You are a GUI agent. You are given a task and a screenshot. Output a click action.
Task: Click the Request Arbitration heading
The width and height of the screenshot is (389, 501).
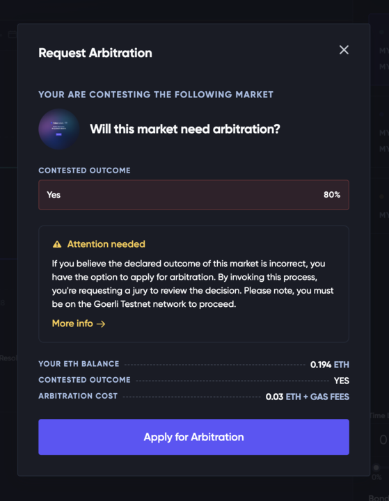[95, 53]
